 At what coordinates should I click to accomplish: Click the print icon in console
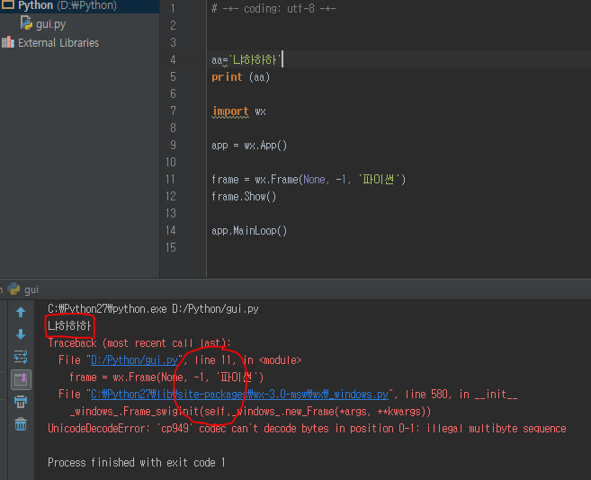(21, 402)
